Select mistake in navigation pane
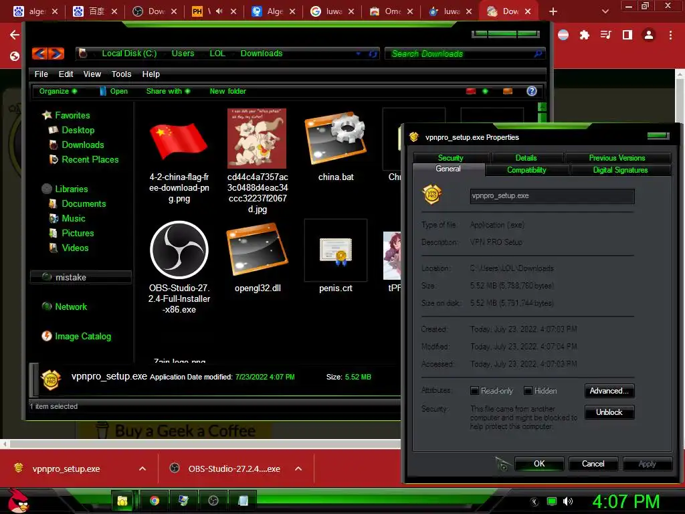Image resolution: width=685 pixels, height=514 pixels. click(81, 277)
